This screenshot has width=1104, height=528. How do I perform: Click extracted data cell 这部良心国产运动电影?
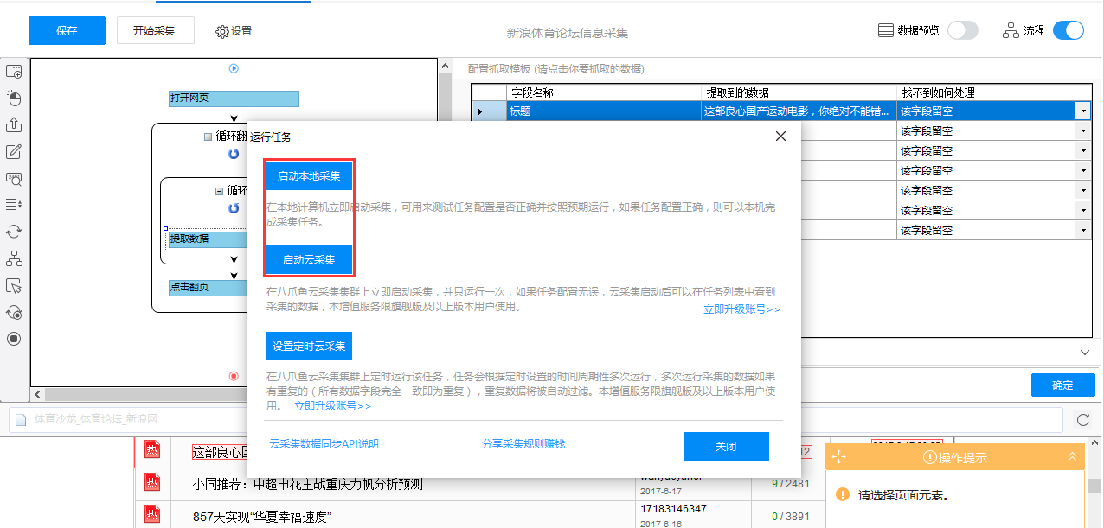[x=799, y=111]
